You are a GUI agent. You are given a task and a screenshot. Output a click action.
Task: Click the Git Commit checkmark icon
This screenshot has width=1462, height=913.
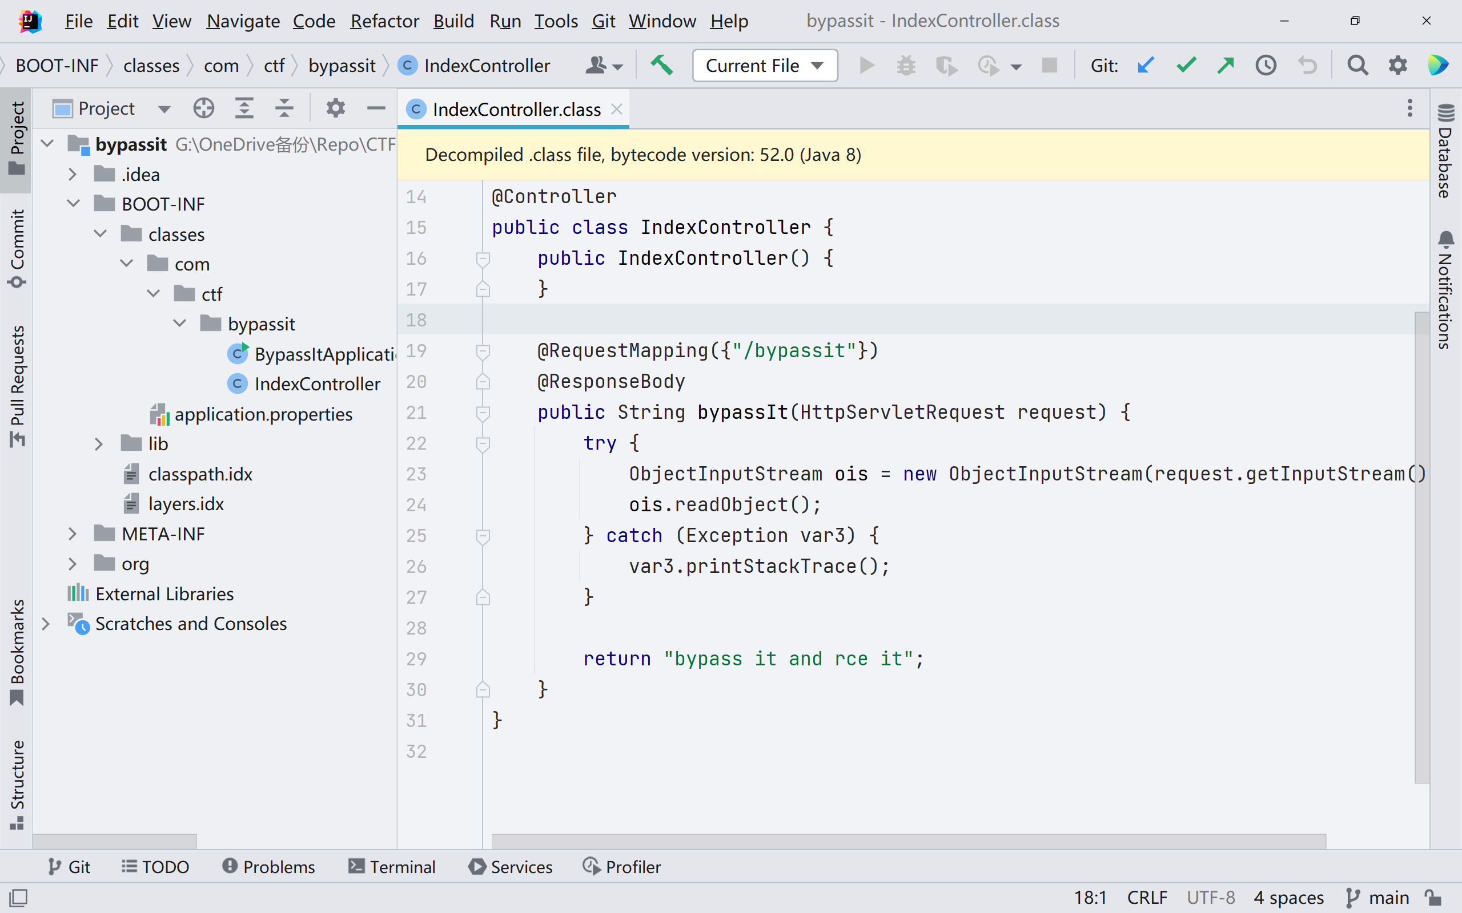(1186, 65)
